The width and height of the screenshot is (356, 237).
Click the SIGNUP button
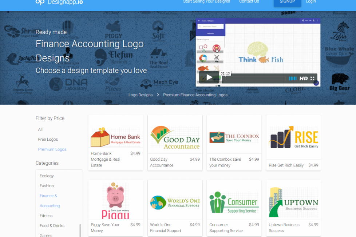point(287,2)
